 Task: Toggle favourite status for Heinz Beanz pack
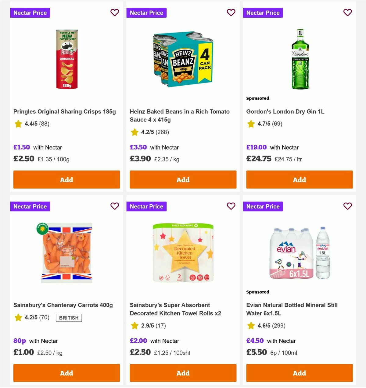click(x=231, y=12)
